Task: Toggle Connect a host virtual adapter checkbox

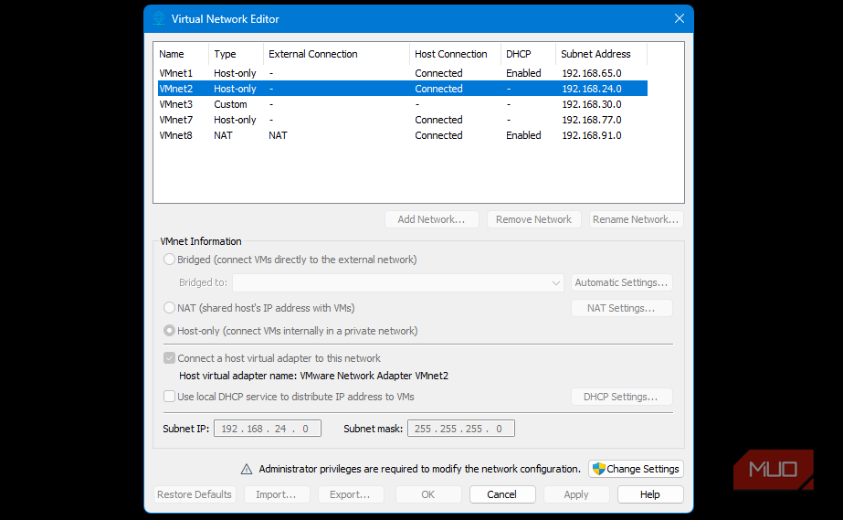Action: [x=169, y=358]
